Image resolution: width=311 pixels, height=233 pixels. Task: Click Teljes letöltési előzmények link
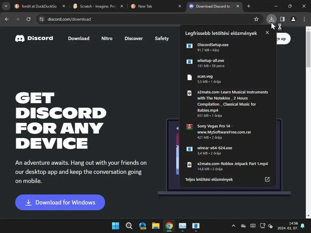click(209, 180)
